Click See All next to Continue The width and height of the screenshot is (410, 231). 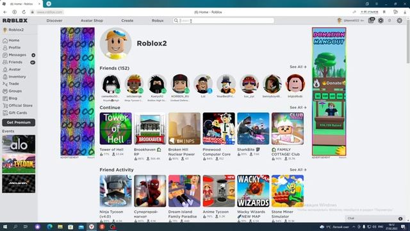tap(298, 107)
